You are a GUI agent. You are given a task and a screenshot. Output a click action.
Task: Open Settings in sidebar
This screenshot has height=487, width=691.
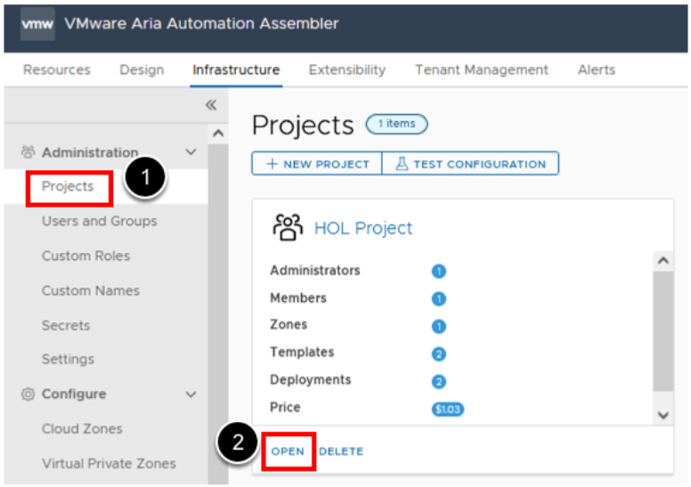pyautogui.click(x=68, y=359)
